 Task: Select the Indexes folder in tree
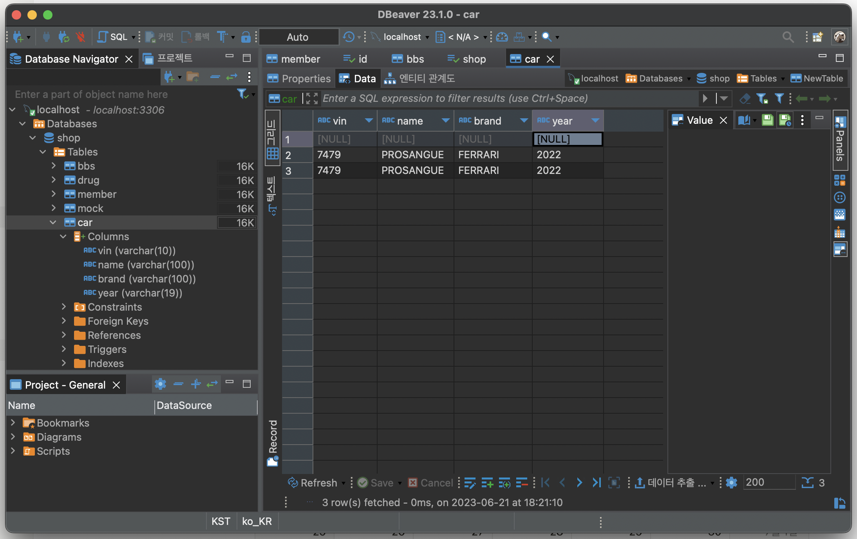(x=105, y=364)
